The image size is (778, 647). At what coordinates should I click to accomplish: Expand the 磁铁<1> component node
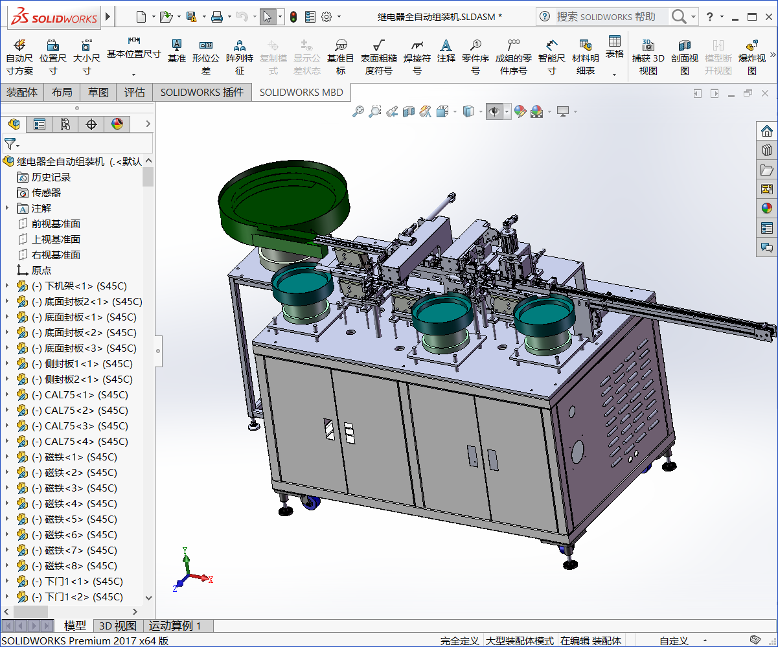(x=7, y=457)
